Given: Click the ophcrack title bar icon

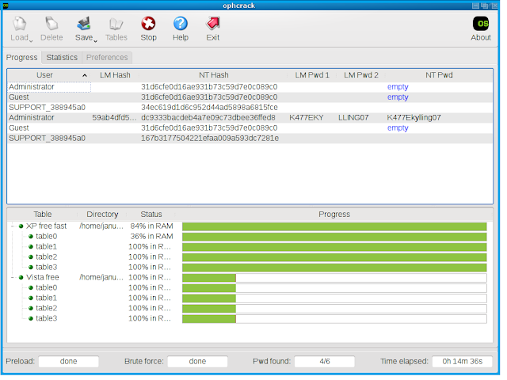Looking at the screenshot, I should [6, 6].
